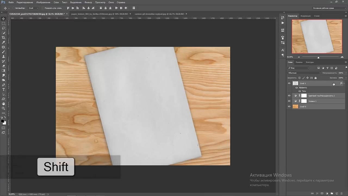348x196 pixels.
Task: Open the Автовыбор Слой dropdown
Action: coord(33,8)
